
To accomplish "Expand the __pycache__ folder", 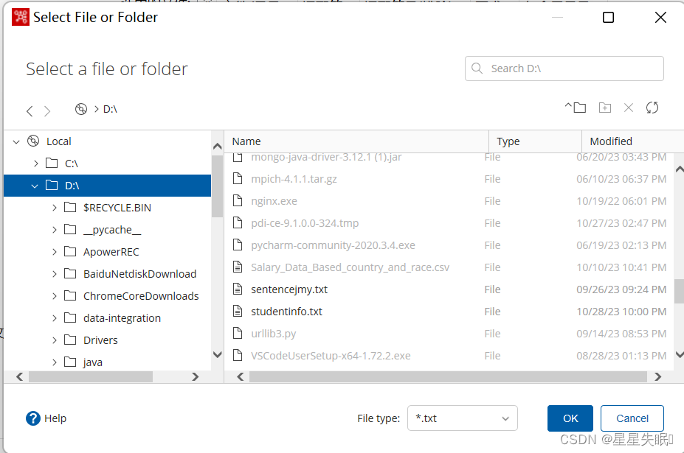I will (54, 230).
